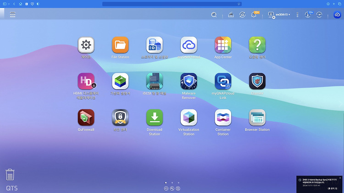Toggle the browser sidebar panel button

click(x=5, y=4)
